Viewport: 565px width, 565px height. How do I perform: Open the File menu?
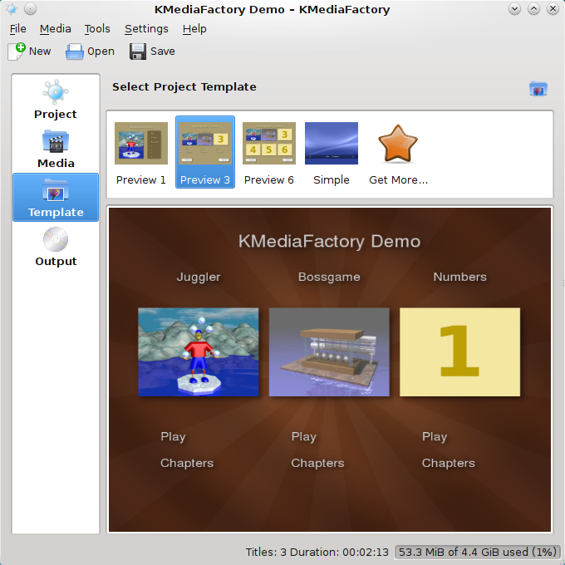[x=18, y=29]
